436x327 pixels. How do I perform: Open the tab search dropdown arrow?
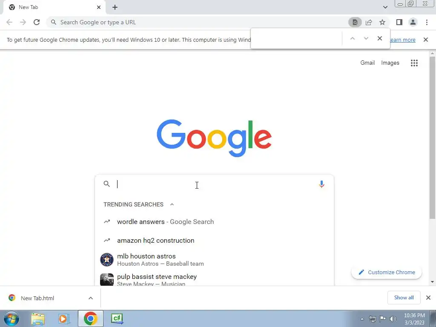point(385,7)
